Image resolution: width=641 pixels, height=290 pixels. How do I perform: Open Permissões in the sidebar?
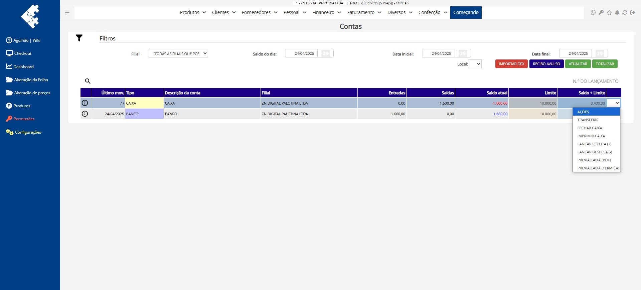[20, 119]
